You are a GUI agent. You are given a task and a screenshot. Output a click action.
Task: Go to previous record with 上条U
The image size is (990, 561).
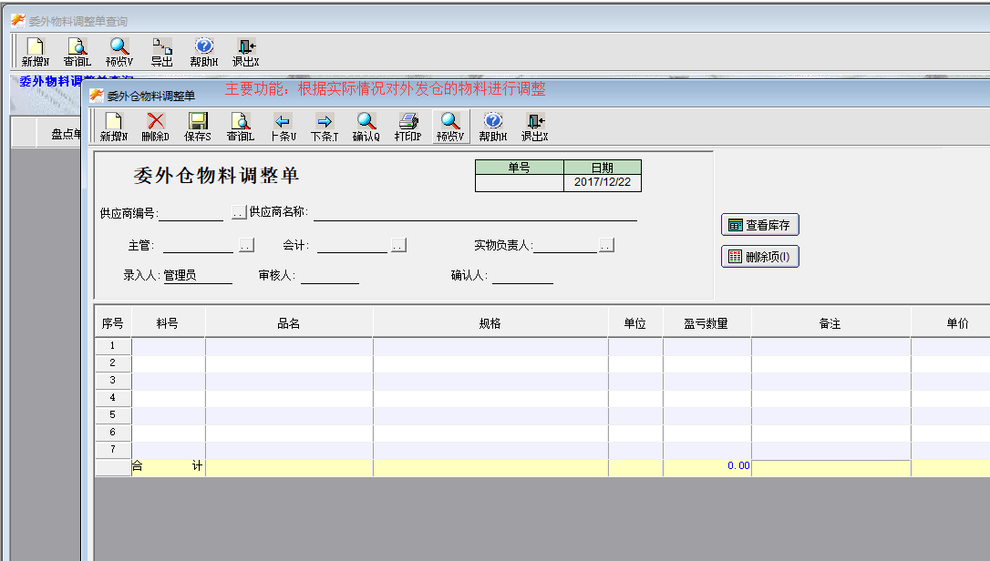pyautogui.click(x=283, y=127)
